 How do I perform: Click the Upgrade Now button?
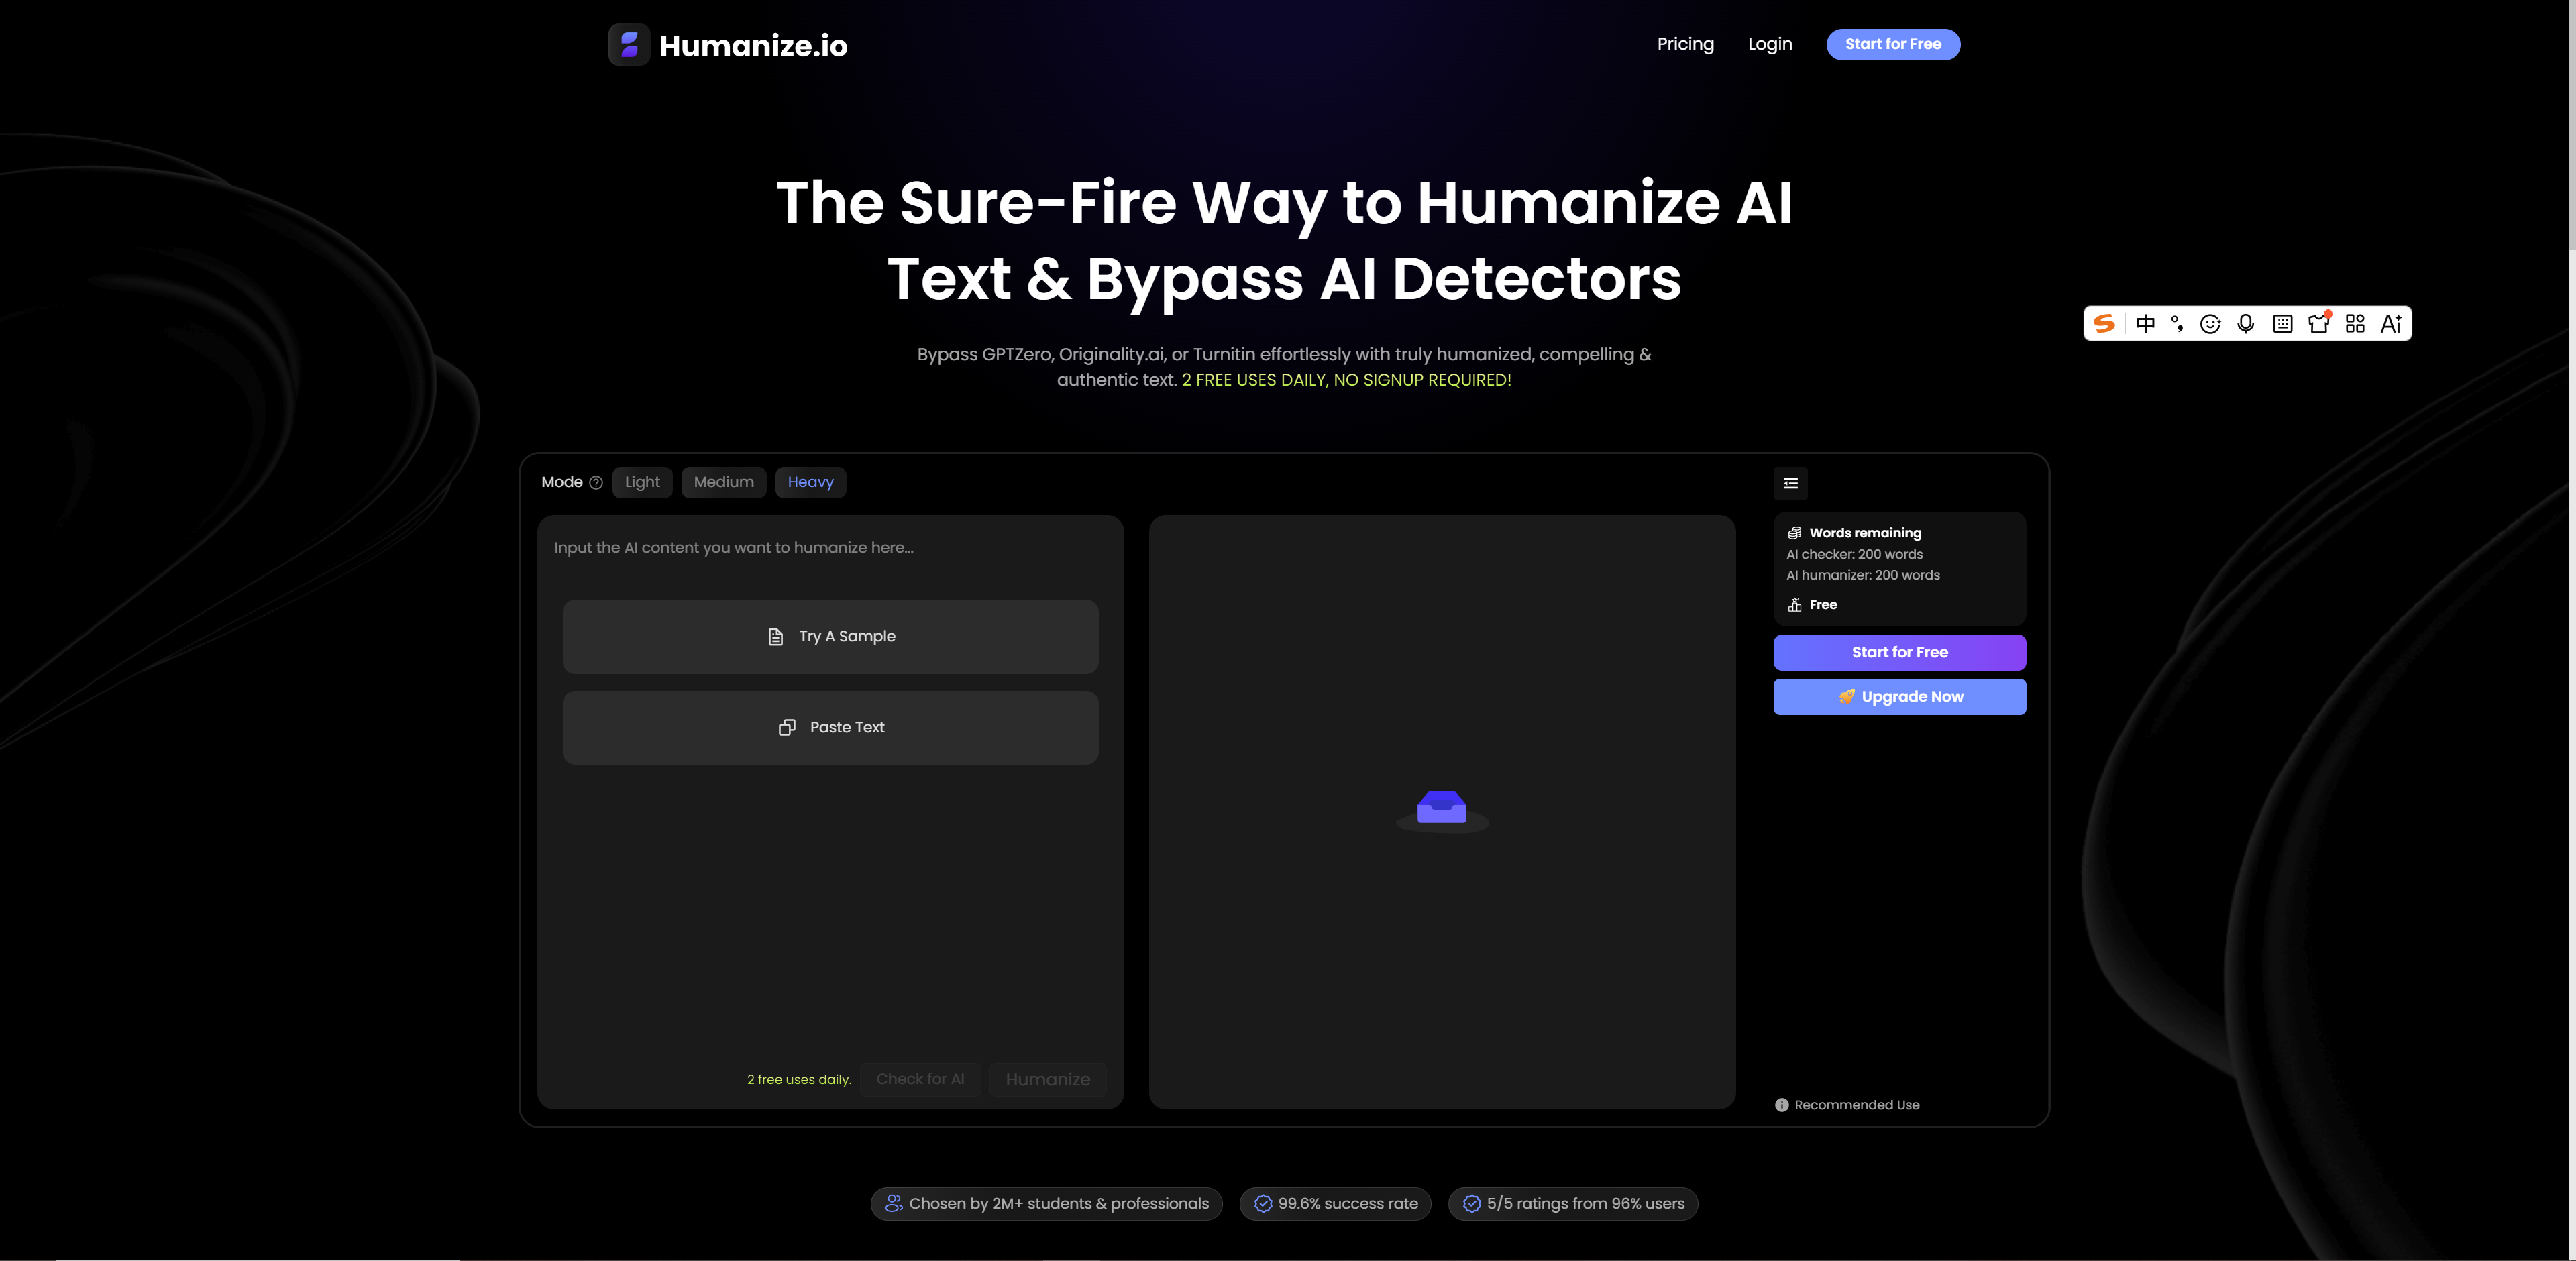click(1899, 696)
